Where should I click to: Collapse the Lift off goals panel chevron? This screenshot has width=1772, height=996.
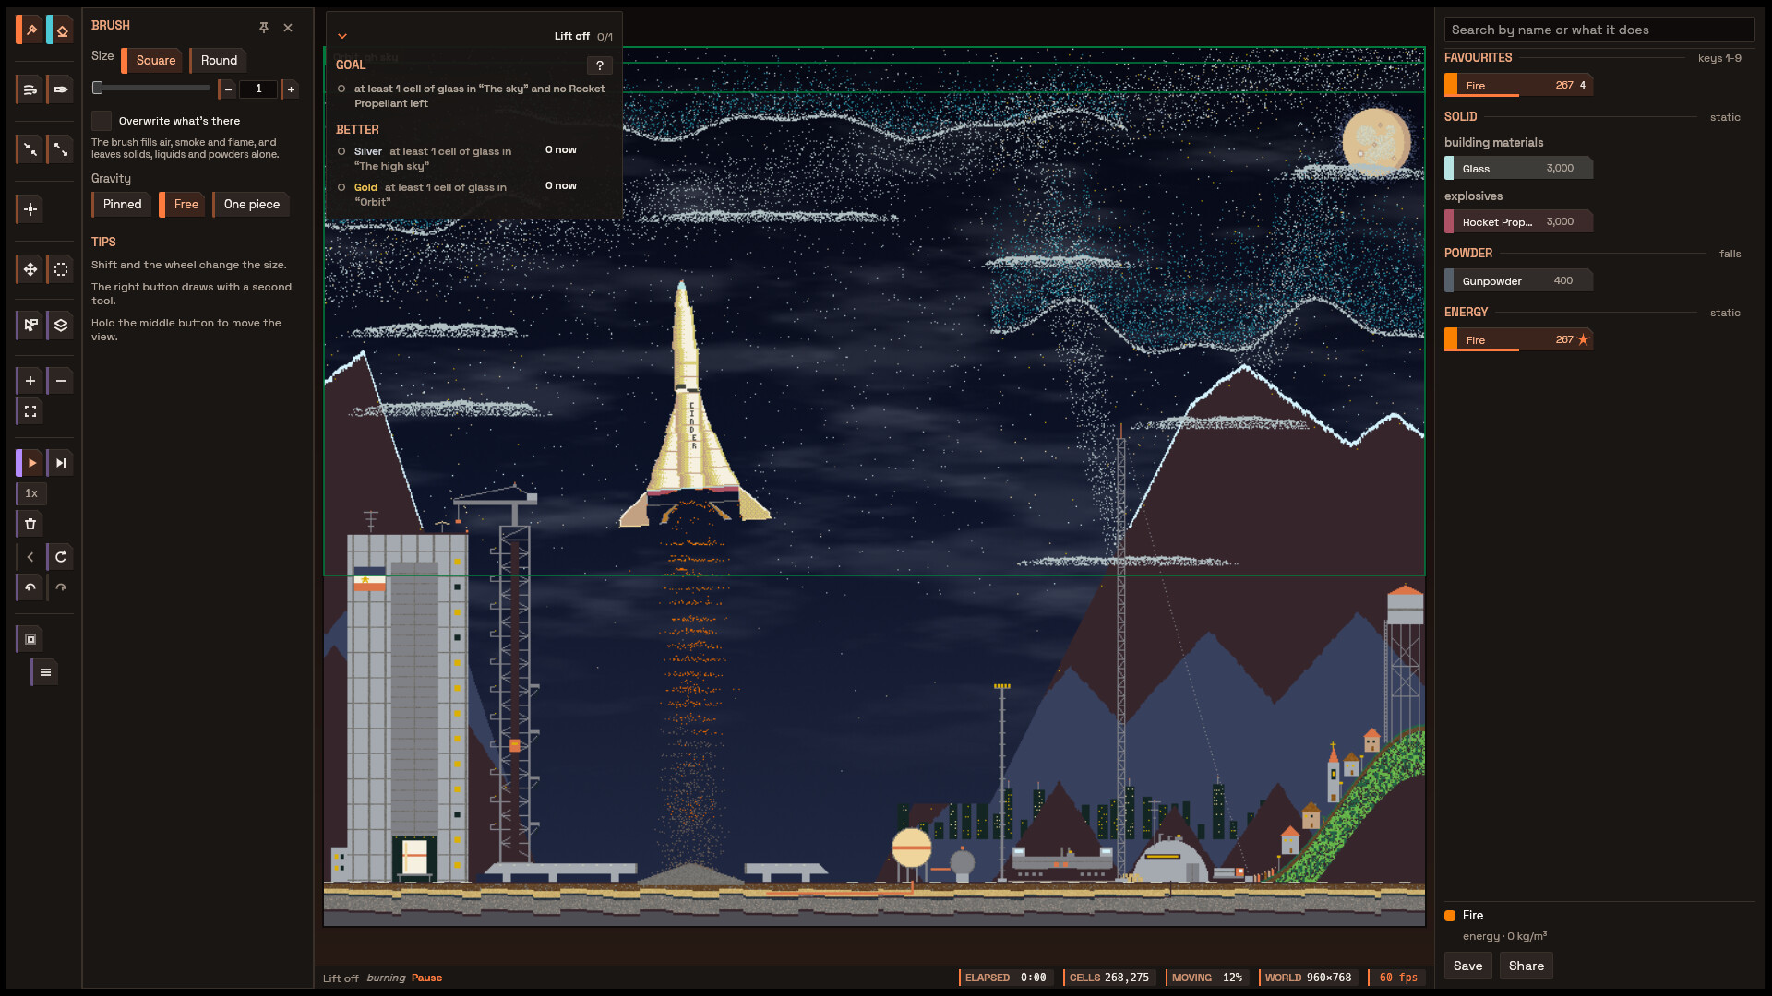[x=342, y=36]
